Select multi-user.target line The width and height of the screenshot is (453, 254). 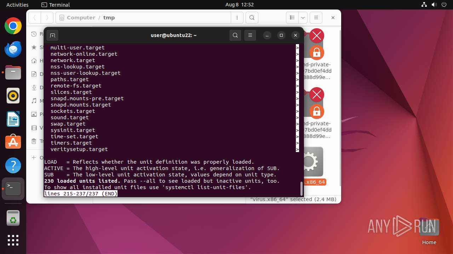coord(78,48)
